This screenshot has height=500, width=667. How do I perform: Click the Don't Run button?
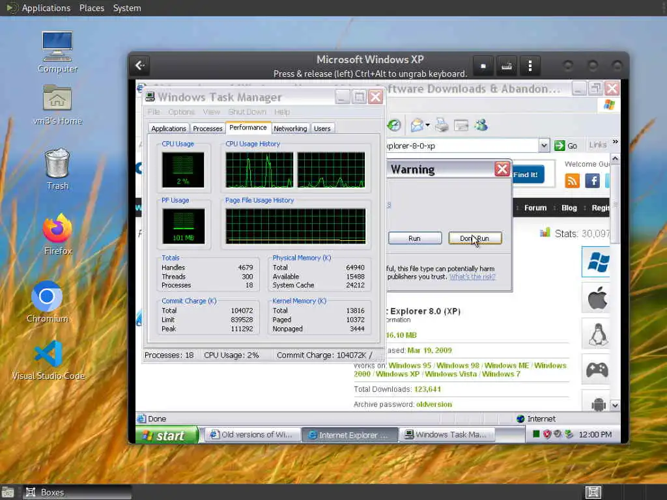coord(475,238)
